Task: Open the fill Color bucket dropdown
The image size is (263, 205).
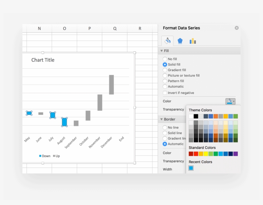Action: pyautogui.click(x=231, y=101)
